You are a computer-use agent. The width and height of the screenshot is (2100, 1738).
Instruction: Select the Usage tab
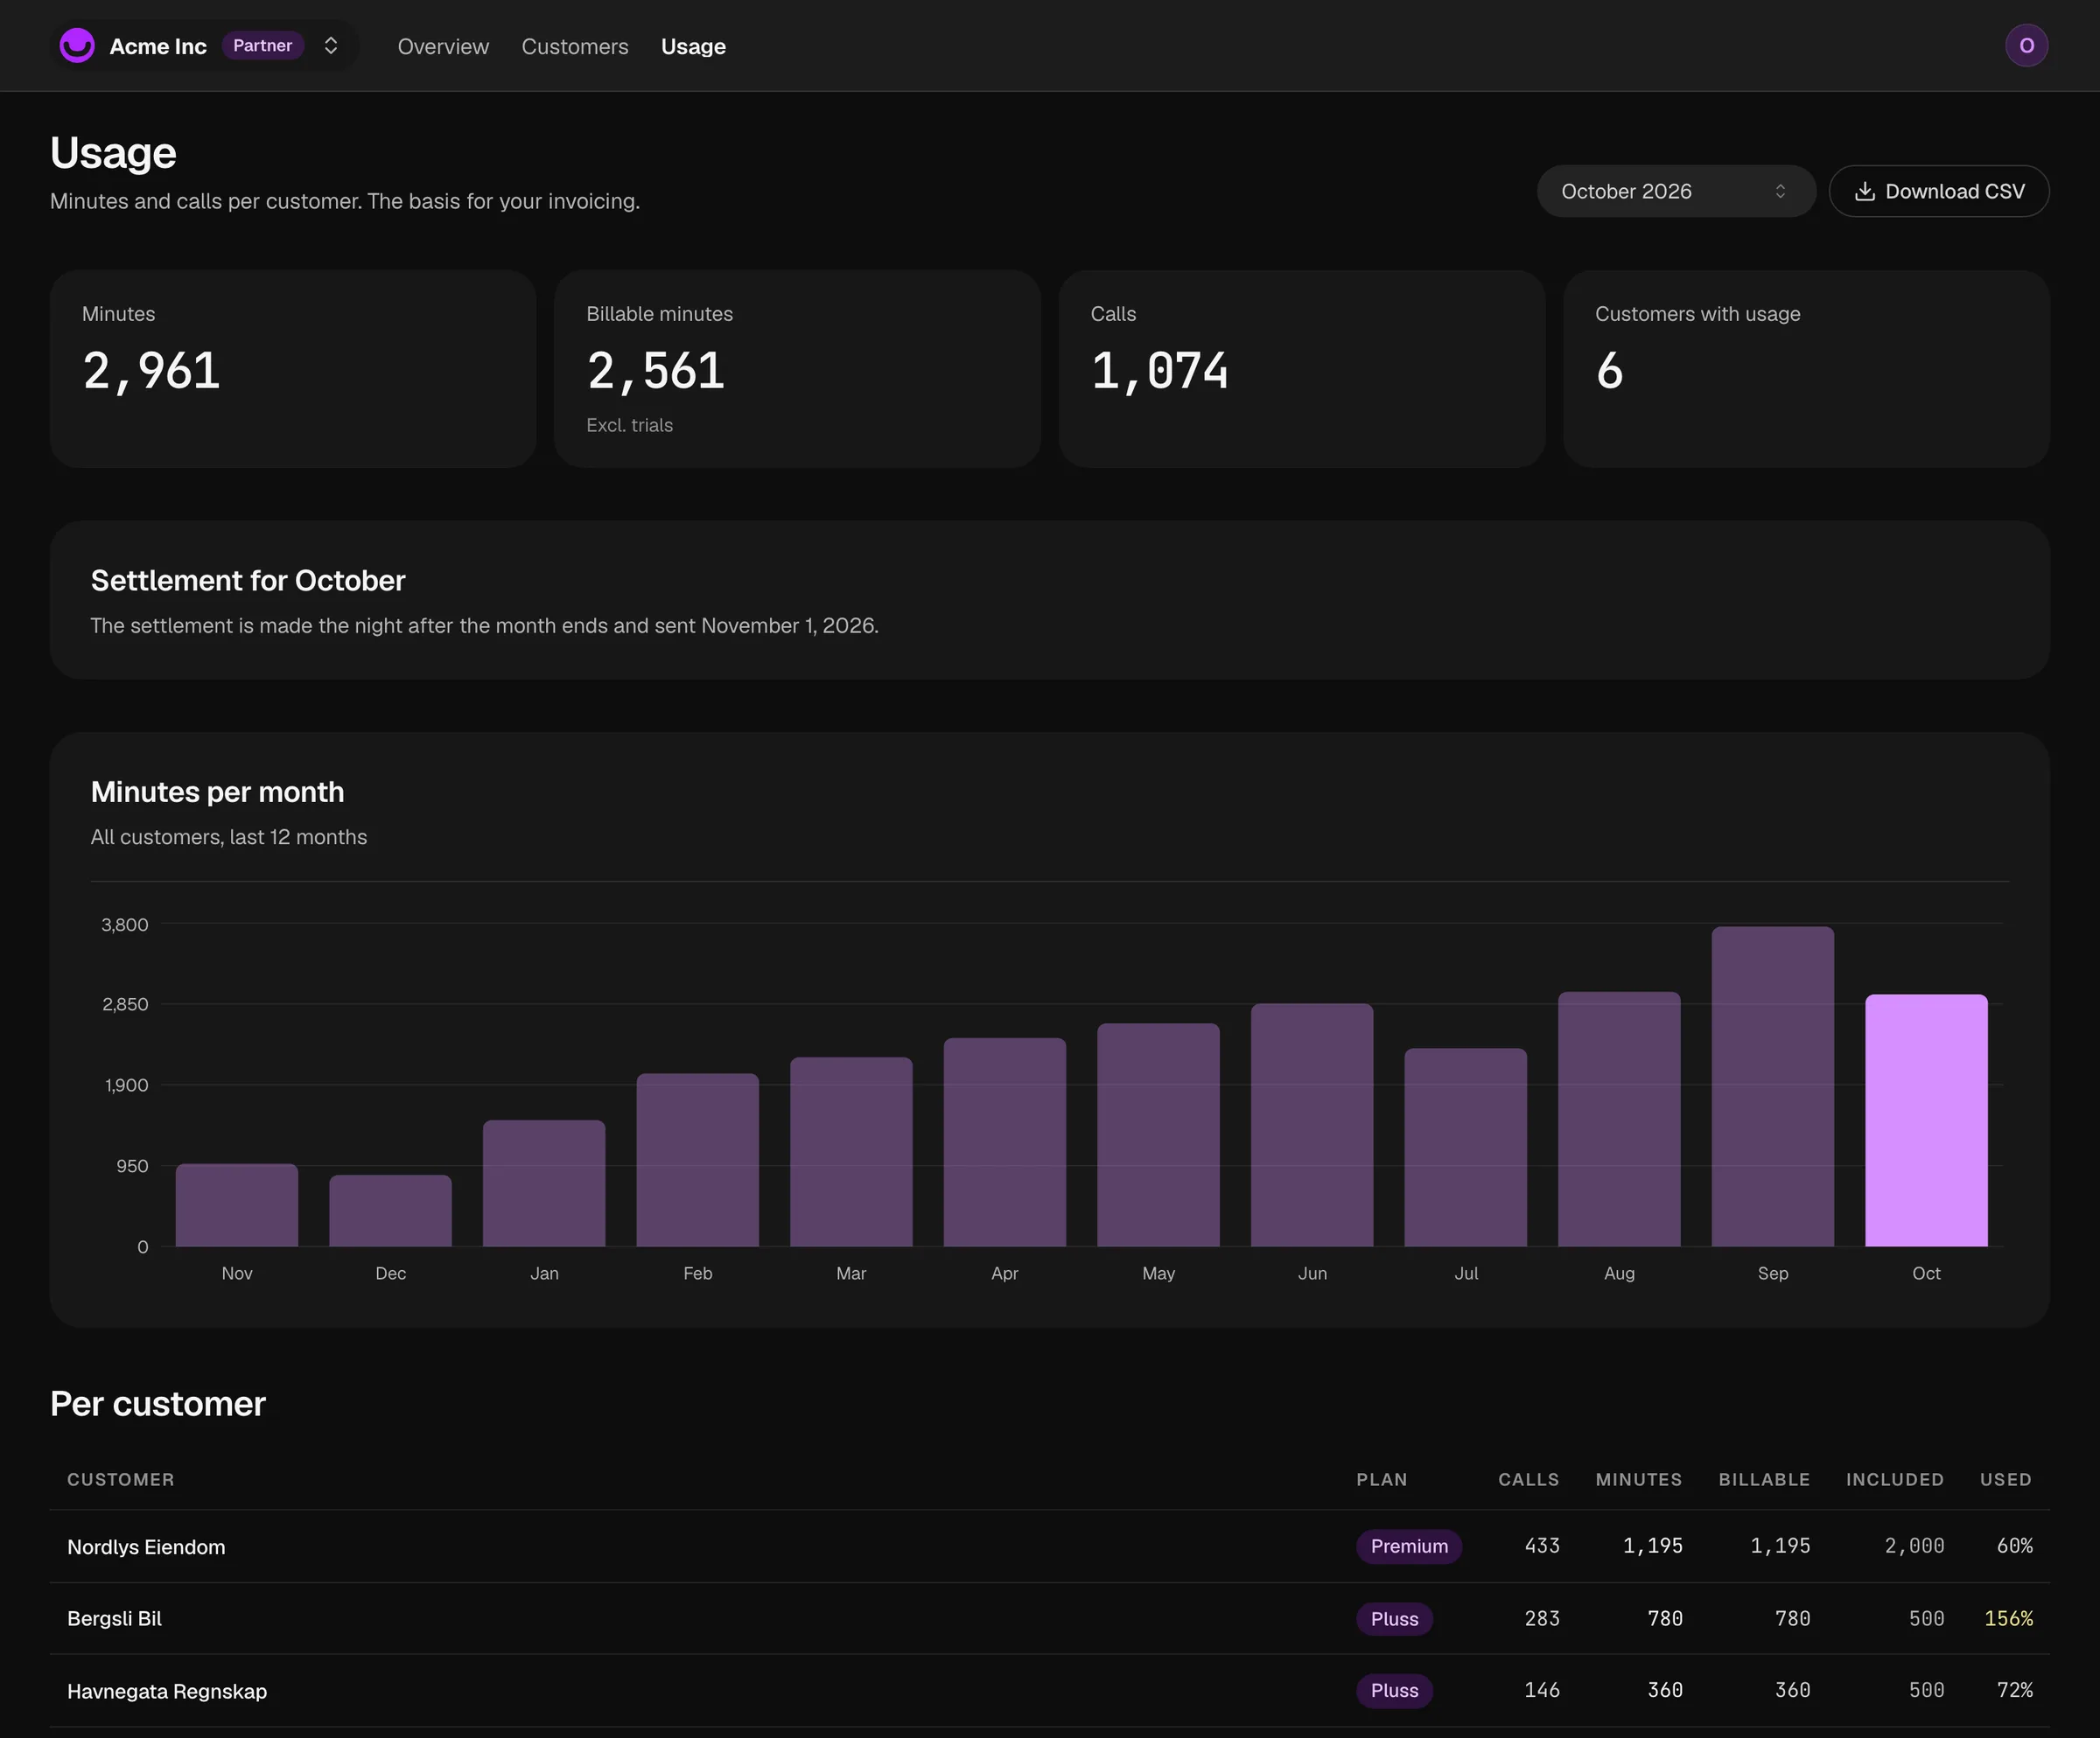693,46
